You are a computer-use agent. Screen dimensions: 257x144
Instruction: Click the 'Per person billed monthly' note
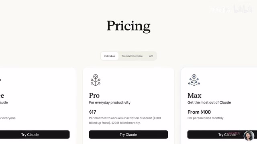205,118
